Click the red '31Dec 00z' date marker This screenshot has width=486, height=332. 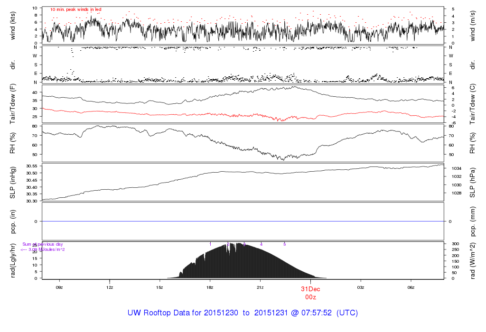311,292
